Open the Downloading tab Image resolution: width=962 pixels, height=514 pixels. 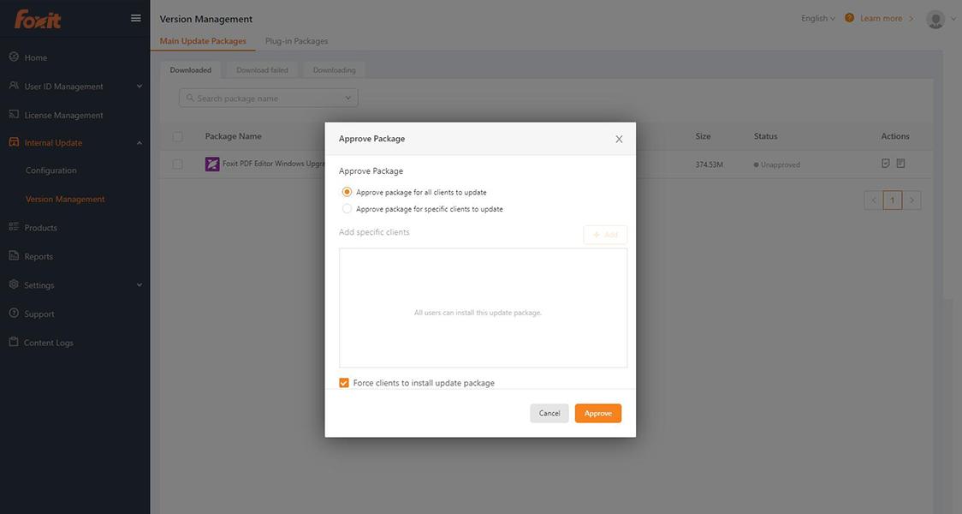(335, 70)
